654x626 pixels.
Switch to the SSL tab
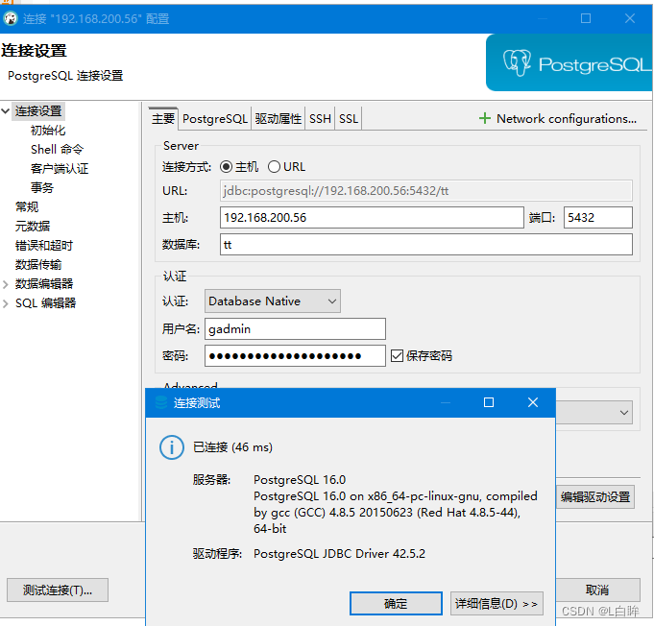(x=349, y=119)
